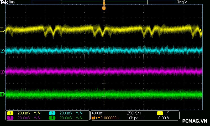Image resolution: width=210 pixels, height=126 pixels.
Task: Click the Tek logo in the corner
Action: click(4, 2)
